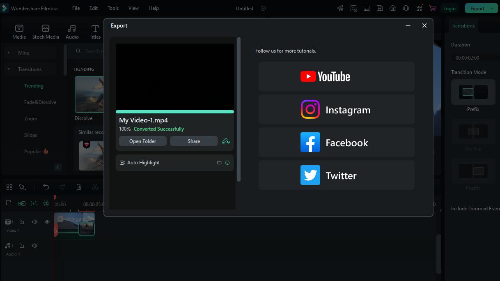Click the cloud upload icon
The image size is (500, 281).
(x=393, y=8)
